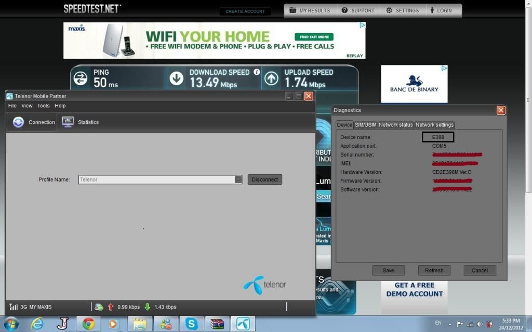The height and width of the screenshot is (332, 532).
Task: Open Google Chrome from the taskbar
Action: pos(88,324)
